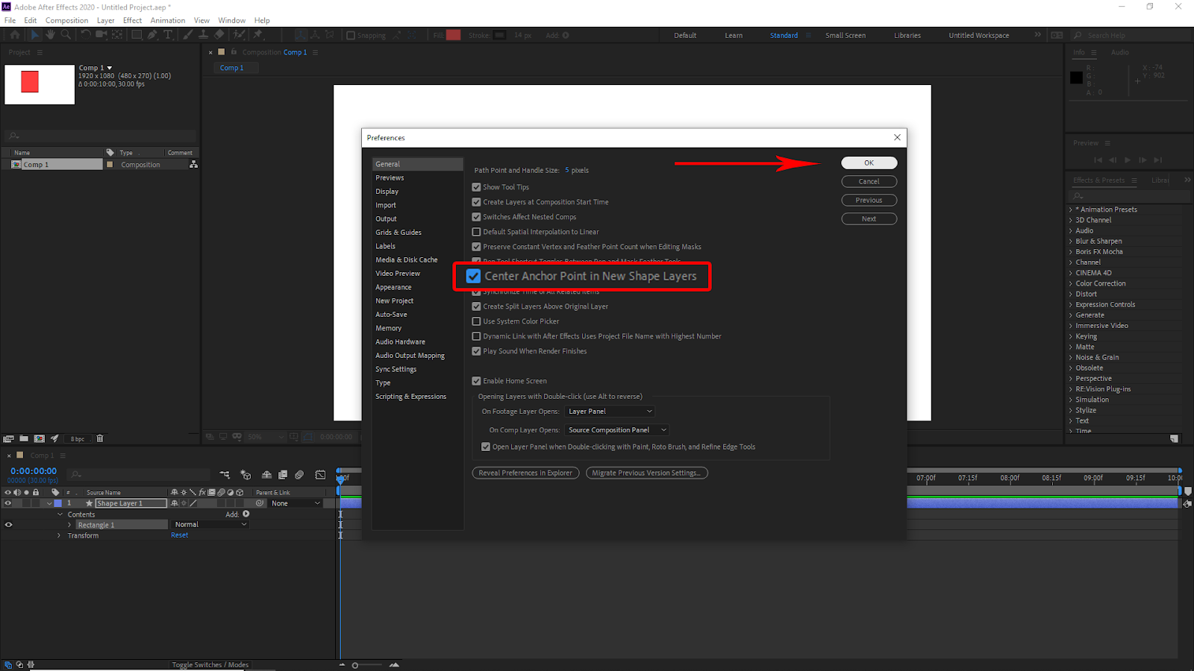Screen dimensions: 1194x671
Task: Click Reveal Preferences in Explorer button
Action: pos(525,473)
